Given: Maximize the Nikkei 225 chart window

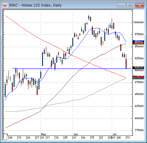Looking at the screenshot, I should pyautogui.click(x=130, y=5).
